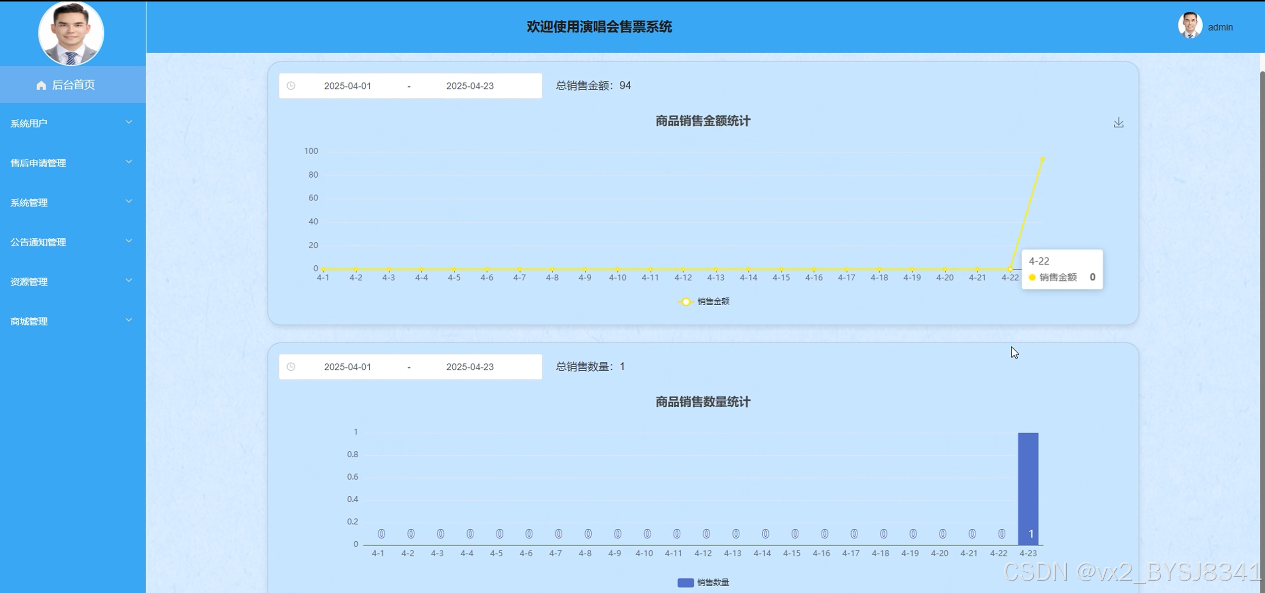Toggle the 销售数量 legend swatch
Viewport: 1265px width, 593px height.
coord(685,583)
